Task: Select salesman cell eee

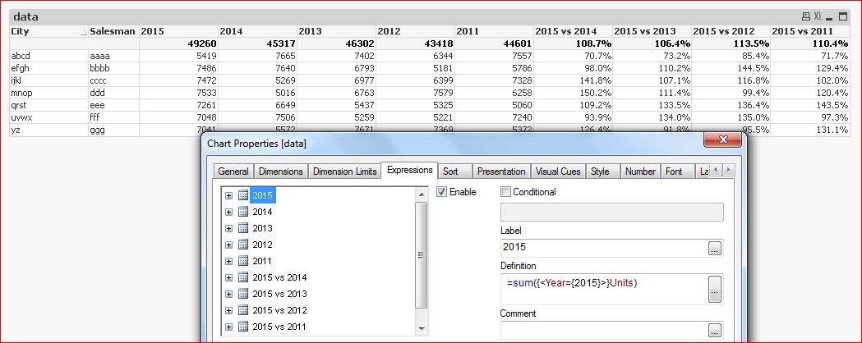Action: (x=113, y=105)
